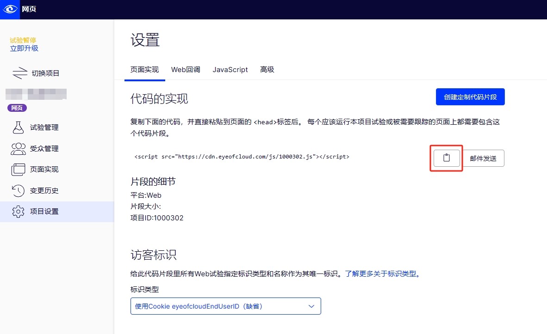This screenshot has height=334, width=547.
Task: Click the 平台:Web text
Action: [146, 195]
